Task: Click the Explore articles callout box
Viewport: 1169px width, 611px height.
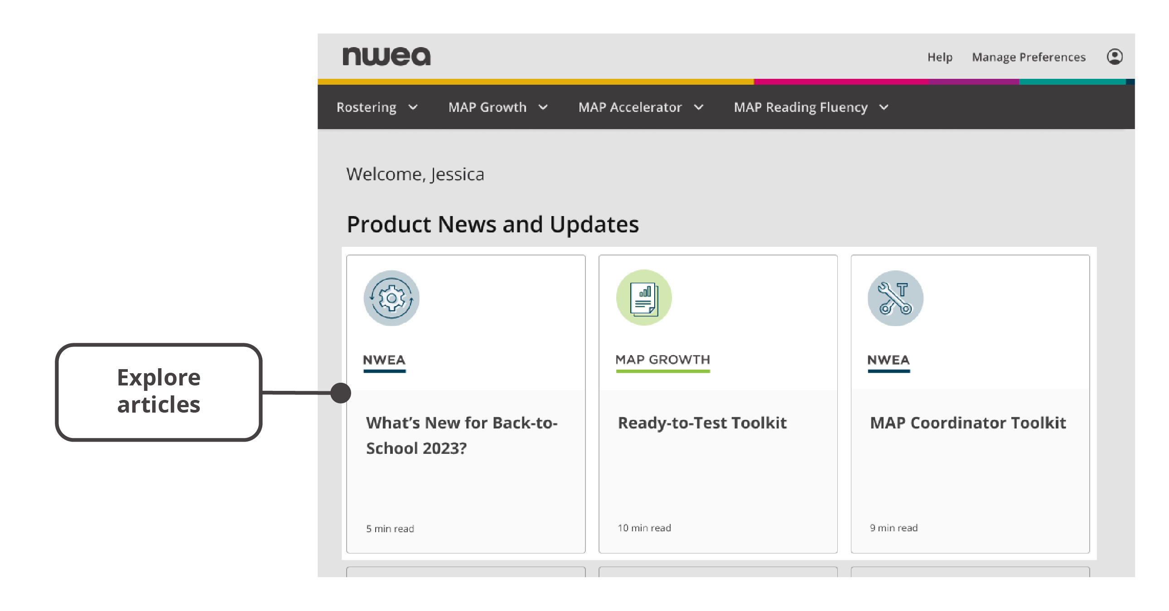Action: 159,391
